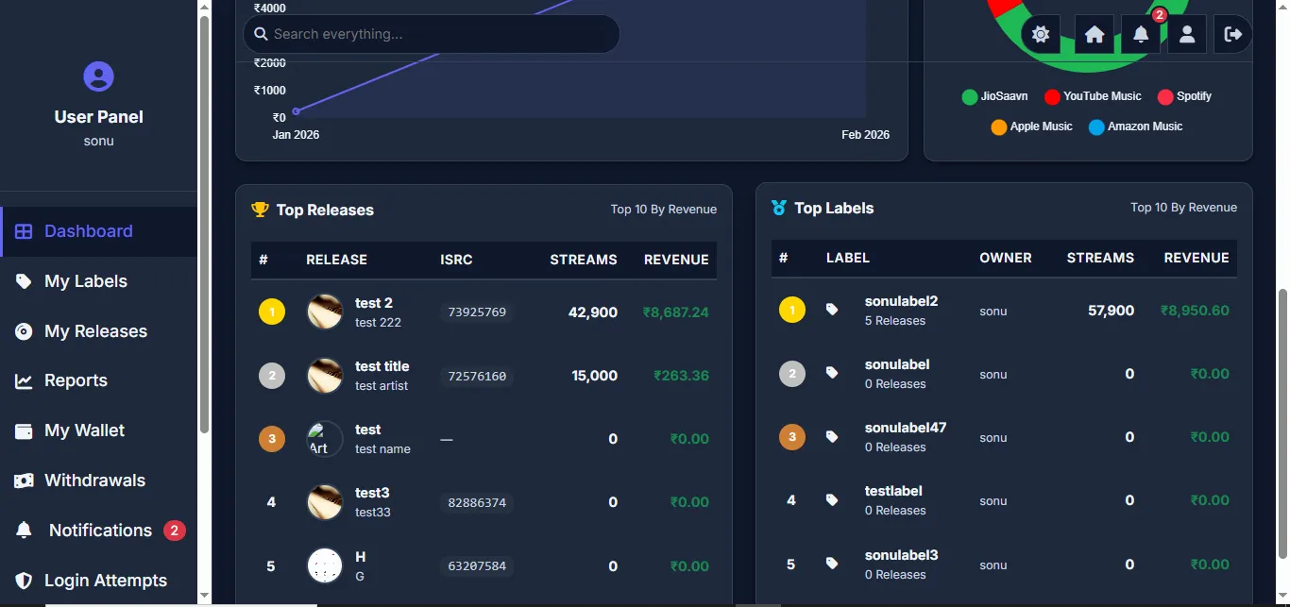Click the search magnifier icon
1290x607 pixels.
(262, 34)
